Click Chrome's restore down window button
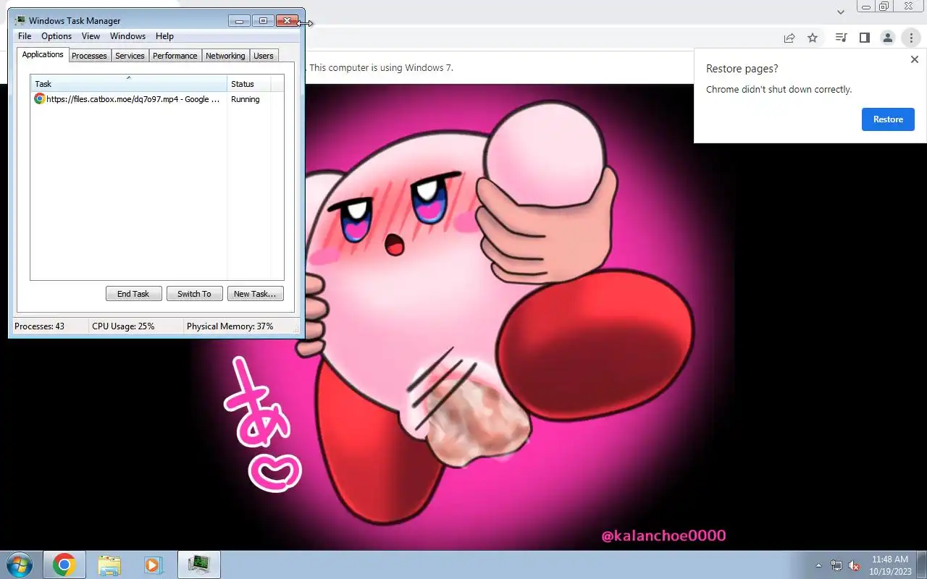927x579 pixels. 884,6
